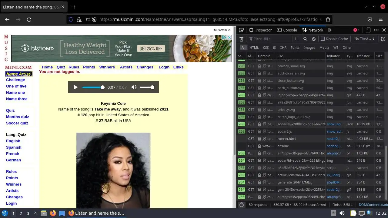Screen dimensions: 388x218
Task: Open the error count indicator
Action: (356, 30)
